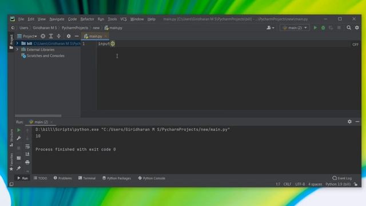
Task: Open Python Packages tool window
Action: 117,178
